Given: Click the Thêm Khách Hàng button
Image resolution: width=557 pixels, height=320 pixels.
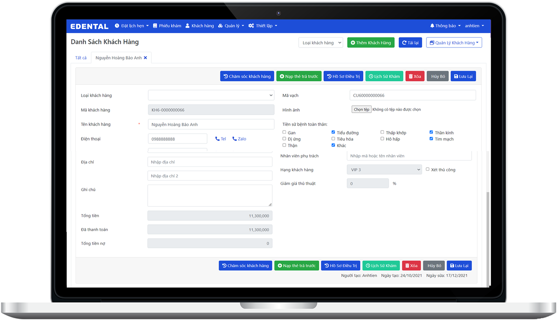Looking at the screenshot, I should pyautogui.click(x=370, y=42).
